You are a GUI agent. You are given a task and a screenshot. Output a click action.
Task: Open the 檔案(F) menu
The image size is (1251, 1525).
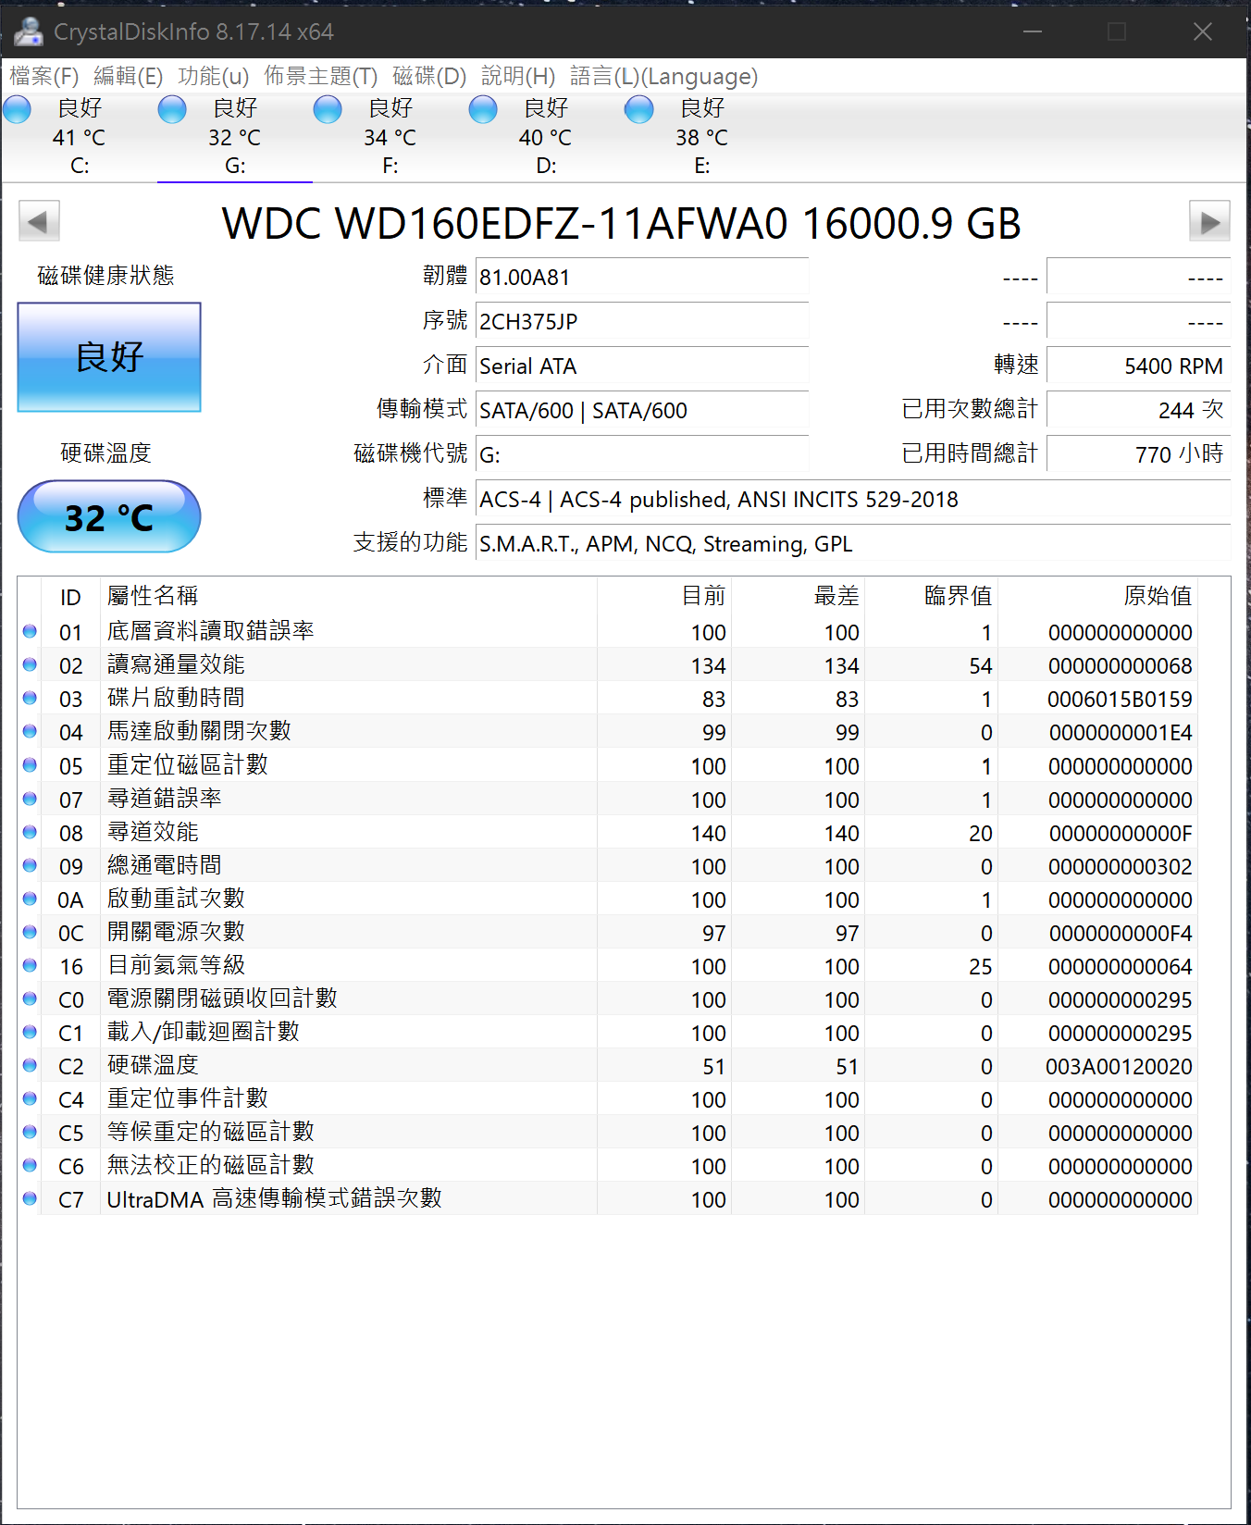coord(44,76)
